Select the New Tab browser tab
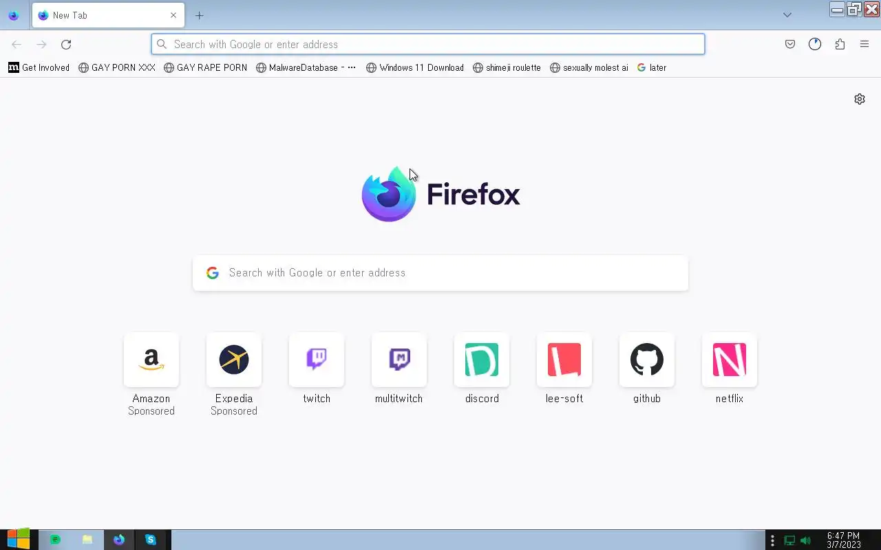 [108, 15]
